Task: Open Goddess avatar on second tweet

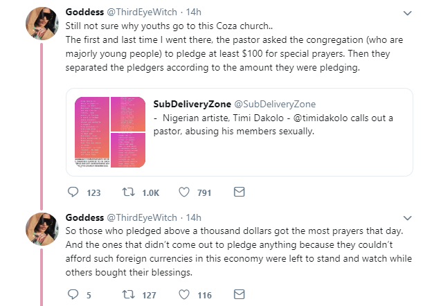Action: click(42, 229)
